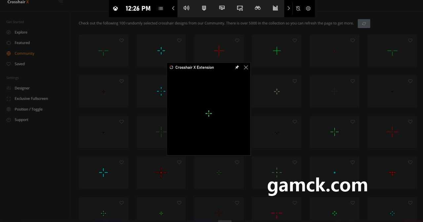Favorite the solid green plus crosshair
Screen dimensions: 423x222
coord(295,41)
